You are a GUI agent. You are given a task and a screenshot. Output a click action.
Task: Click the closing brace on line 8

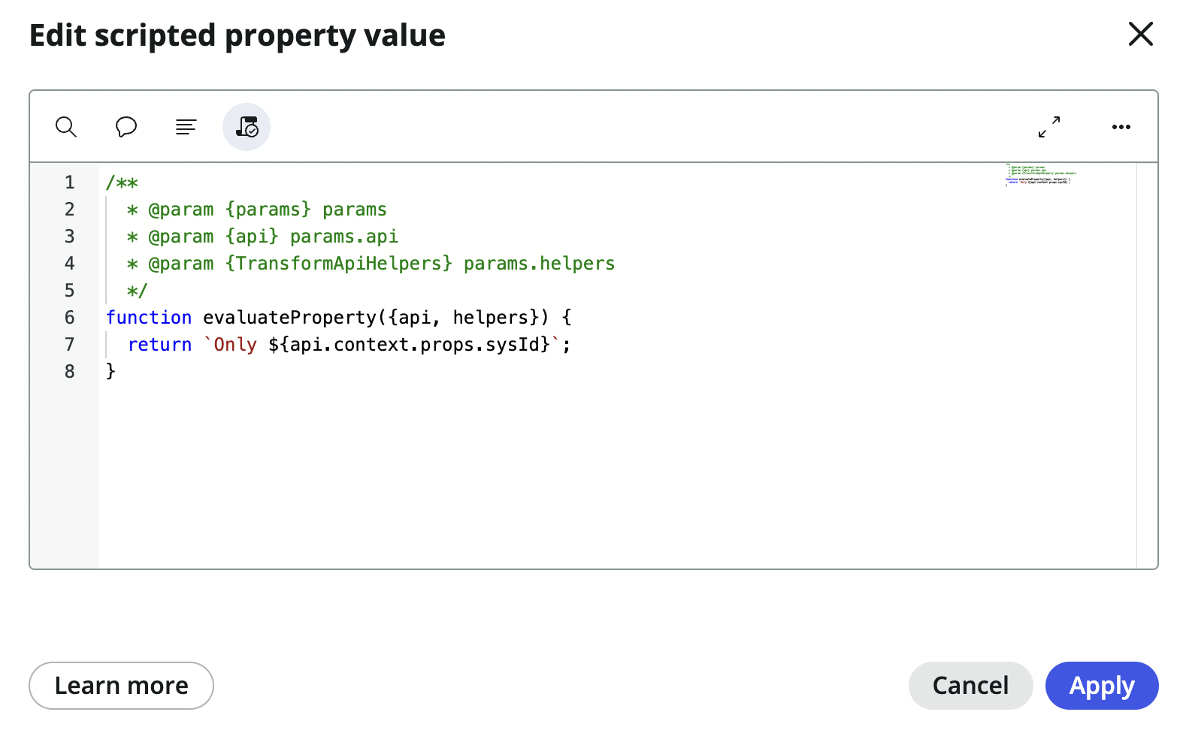pyautogui.click(x=111, y=371)
